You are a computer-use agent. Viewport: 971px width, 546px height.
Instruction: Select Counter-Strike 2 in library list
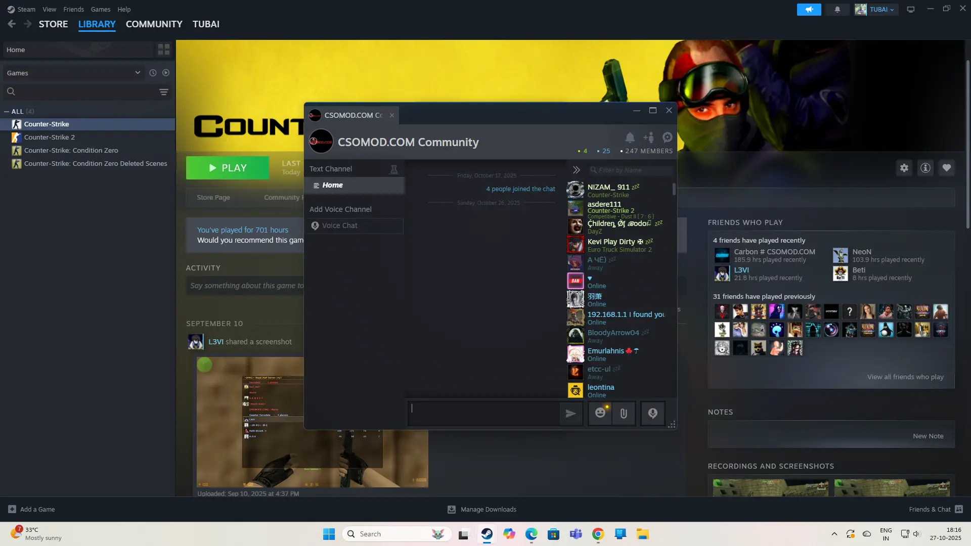(88, 137)
